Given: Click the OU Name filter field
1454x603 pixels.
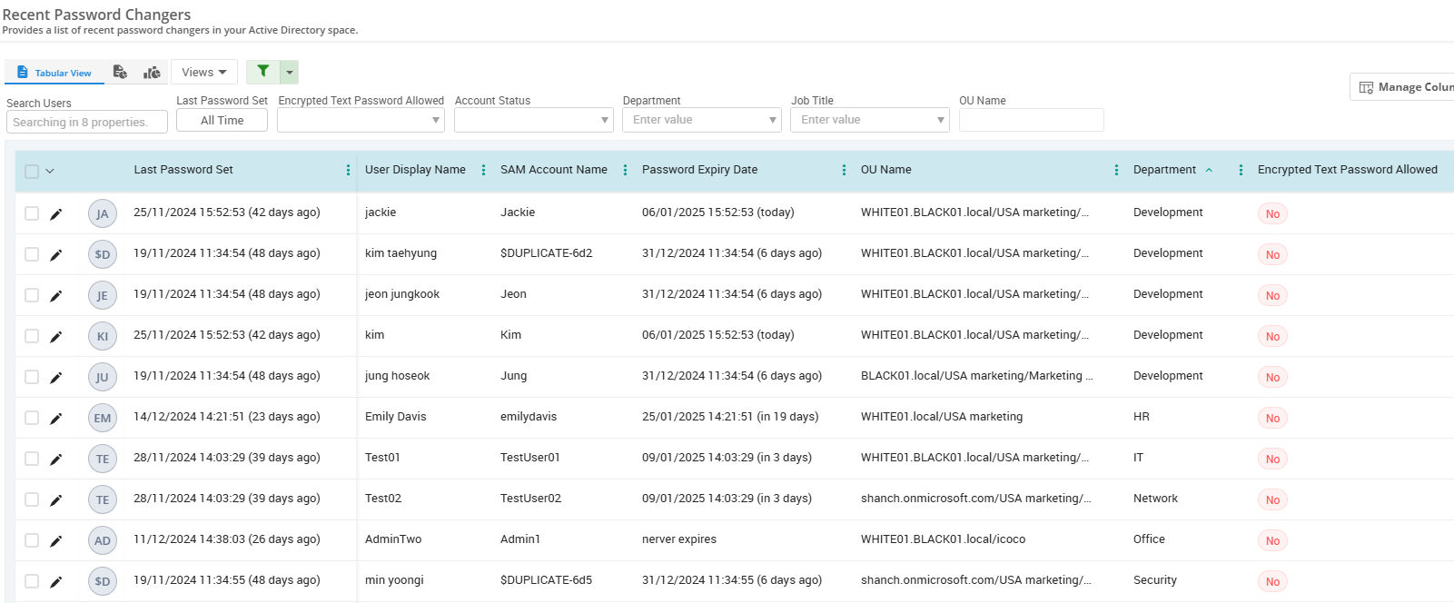Looking at the screenshot, I should point(1032,120).
